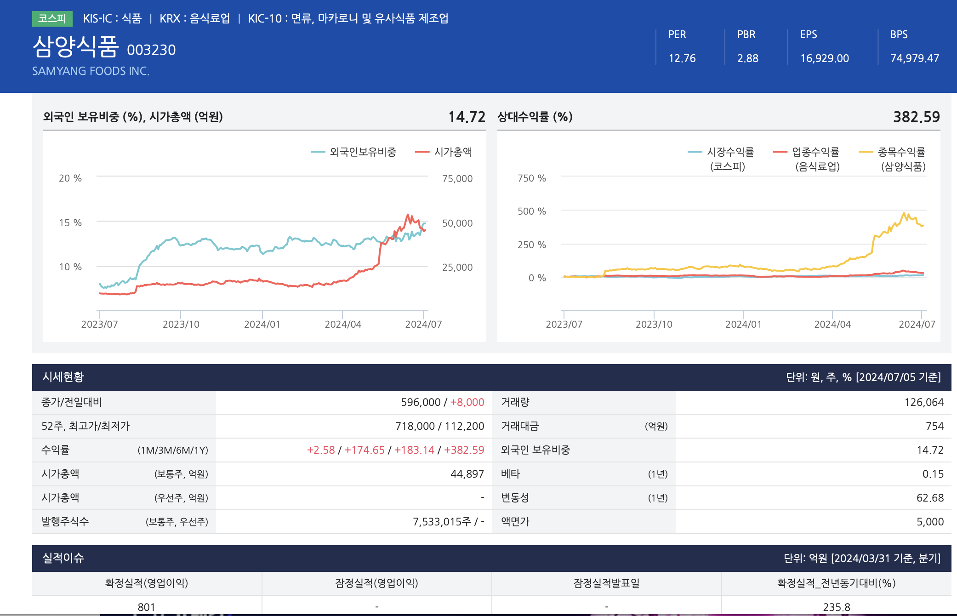Click the yellow 종목수익률 (삼양식품) legend marker

[866, 152]
